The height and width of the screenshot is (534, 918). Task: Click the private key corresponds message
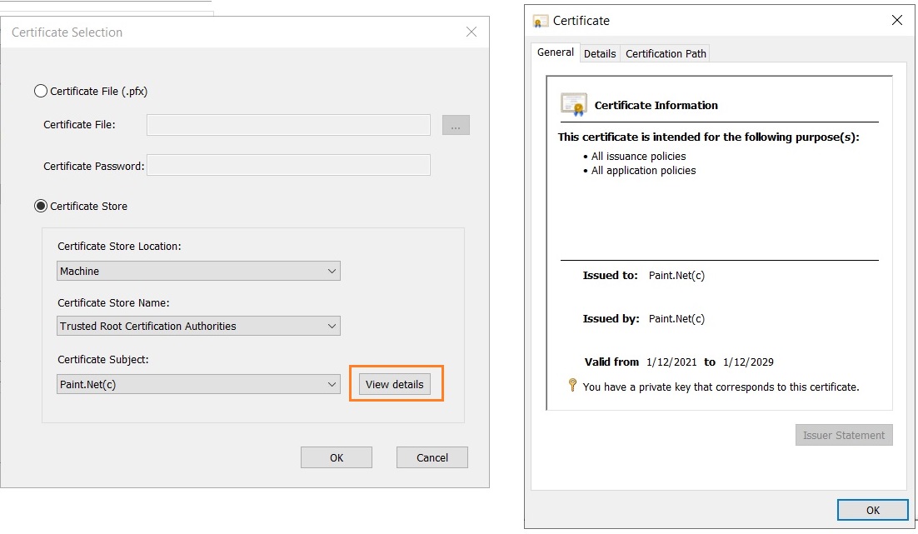(721, 387)
